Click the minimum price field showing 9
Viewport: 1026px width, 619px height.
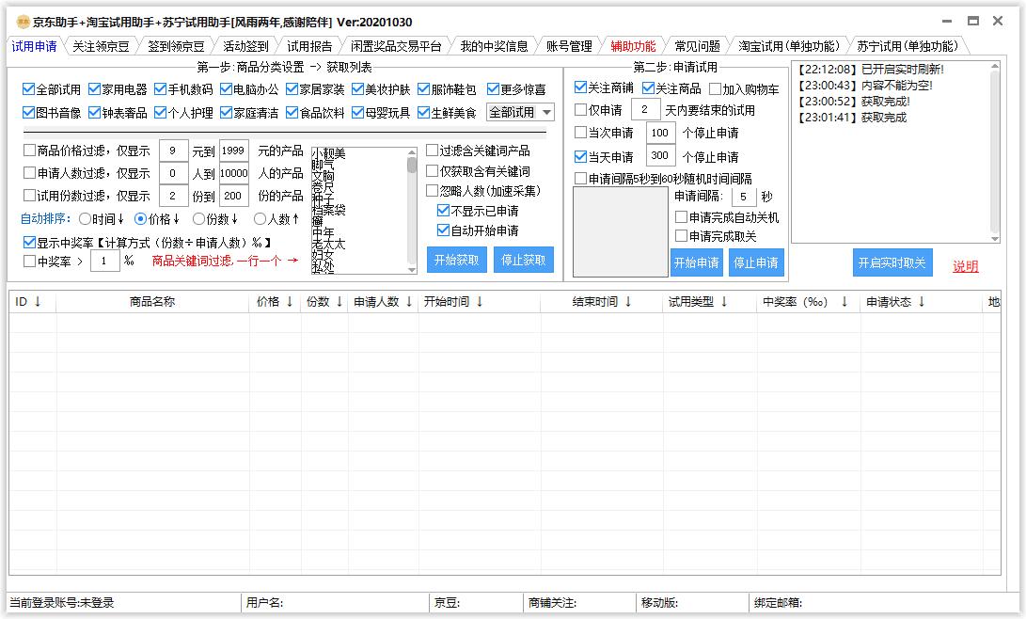174,151
